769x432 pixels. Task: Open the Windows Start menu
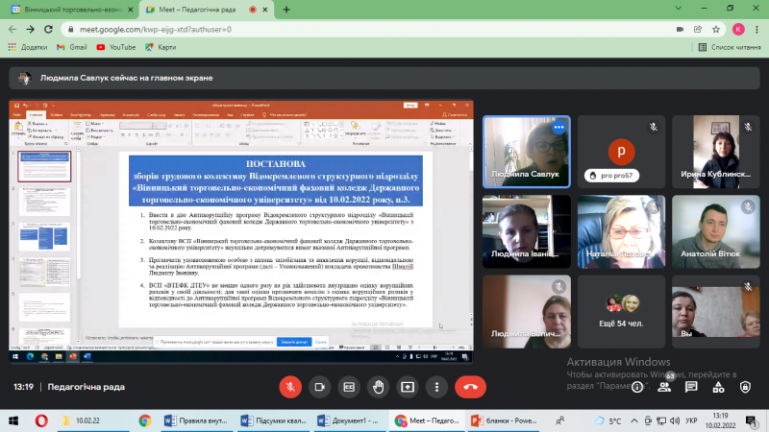(13, 420)
